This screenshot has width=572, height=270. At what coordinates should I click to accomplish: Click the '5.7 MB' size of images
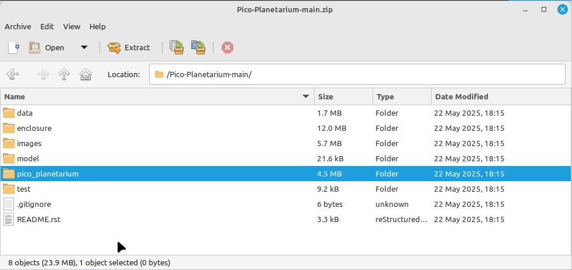click(x=329, y=144)
